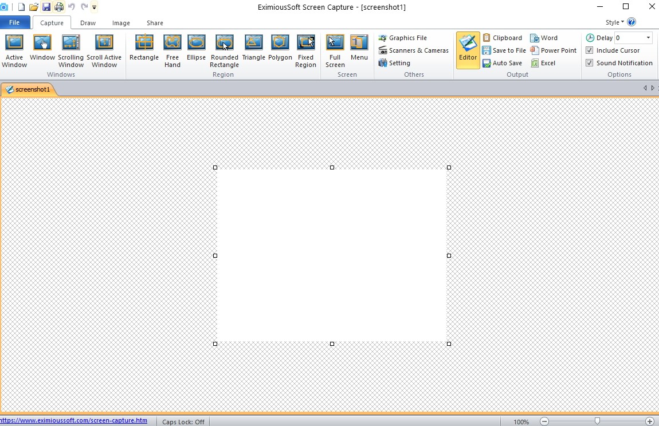Pick Rounded Rectangle region capture
The width and height of the screenshot is (659, 426).
[225, 52]
